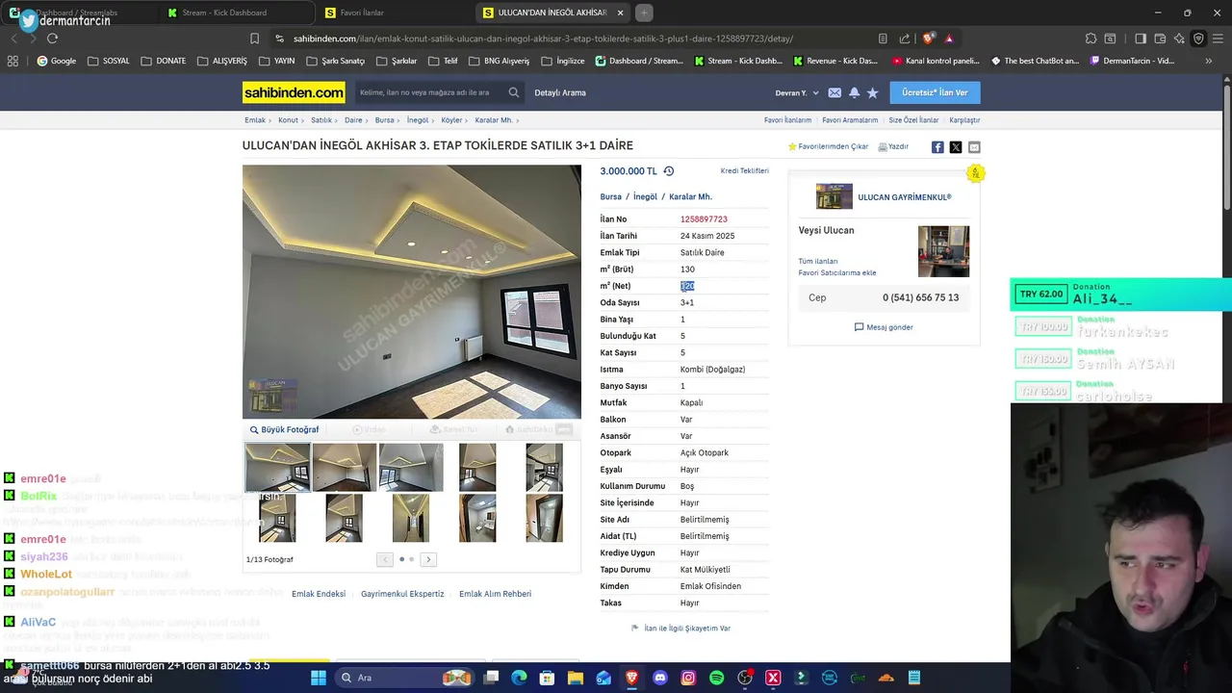Viewport: 1232px width, 693px height.
Task: Click the listing number 1258897723
Action: (704, 219)
